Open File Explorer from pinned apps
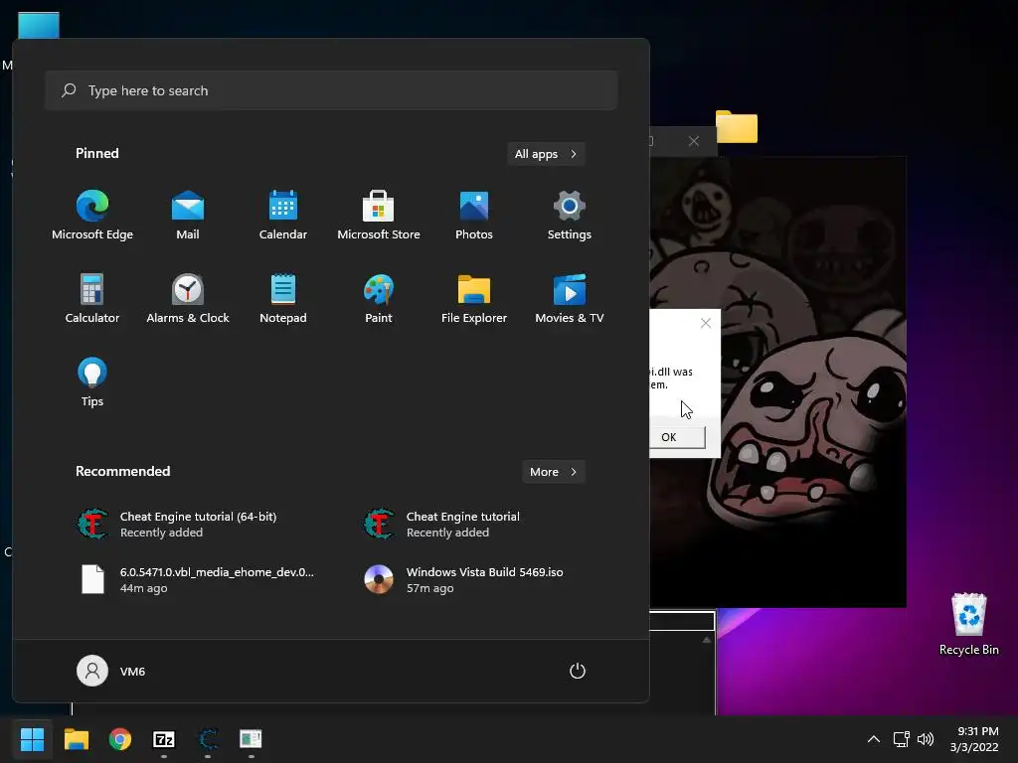1018x763 pixels. coord(474,299)
